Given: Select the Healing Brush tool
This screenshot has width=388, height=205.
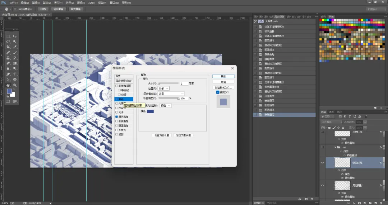Looking at the screenshot, I should [x=8, y=52].
